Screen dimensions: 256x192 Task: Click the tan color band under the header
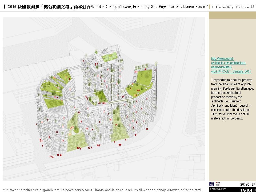click(232, 15)
